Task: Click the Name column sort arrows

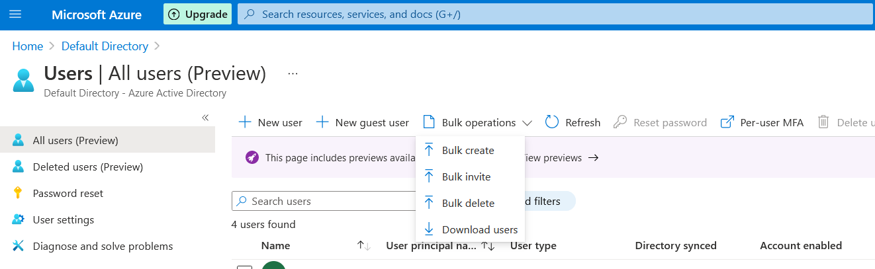Action: coord(363,246)
